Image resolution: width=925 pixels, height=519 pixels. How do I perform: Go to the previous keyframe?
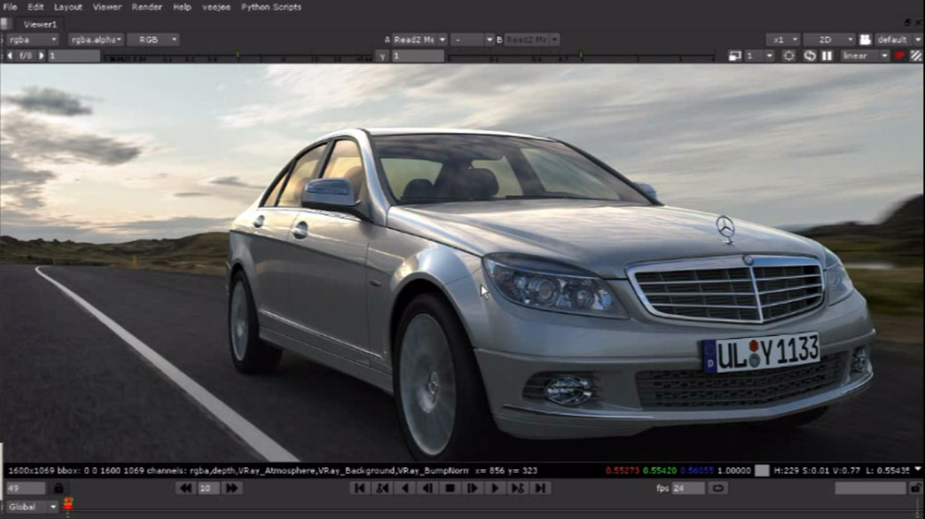(382, 489)
